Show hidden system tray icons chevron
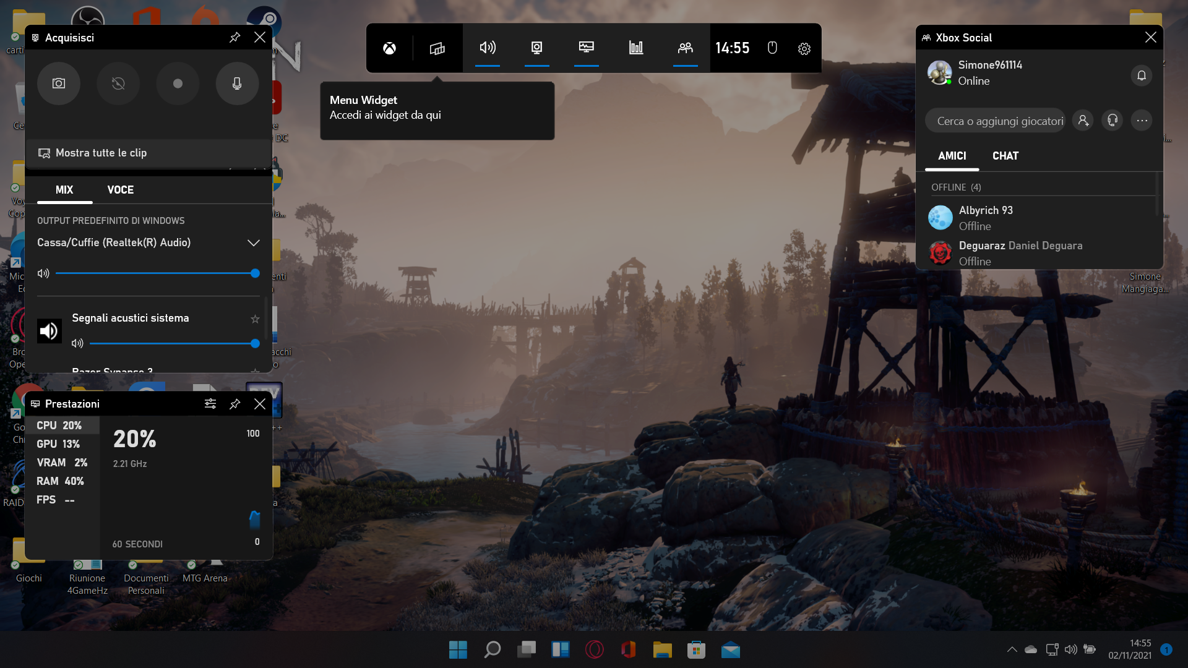Viewport: 1188px width, 668px height. (1012, 649)
